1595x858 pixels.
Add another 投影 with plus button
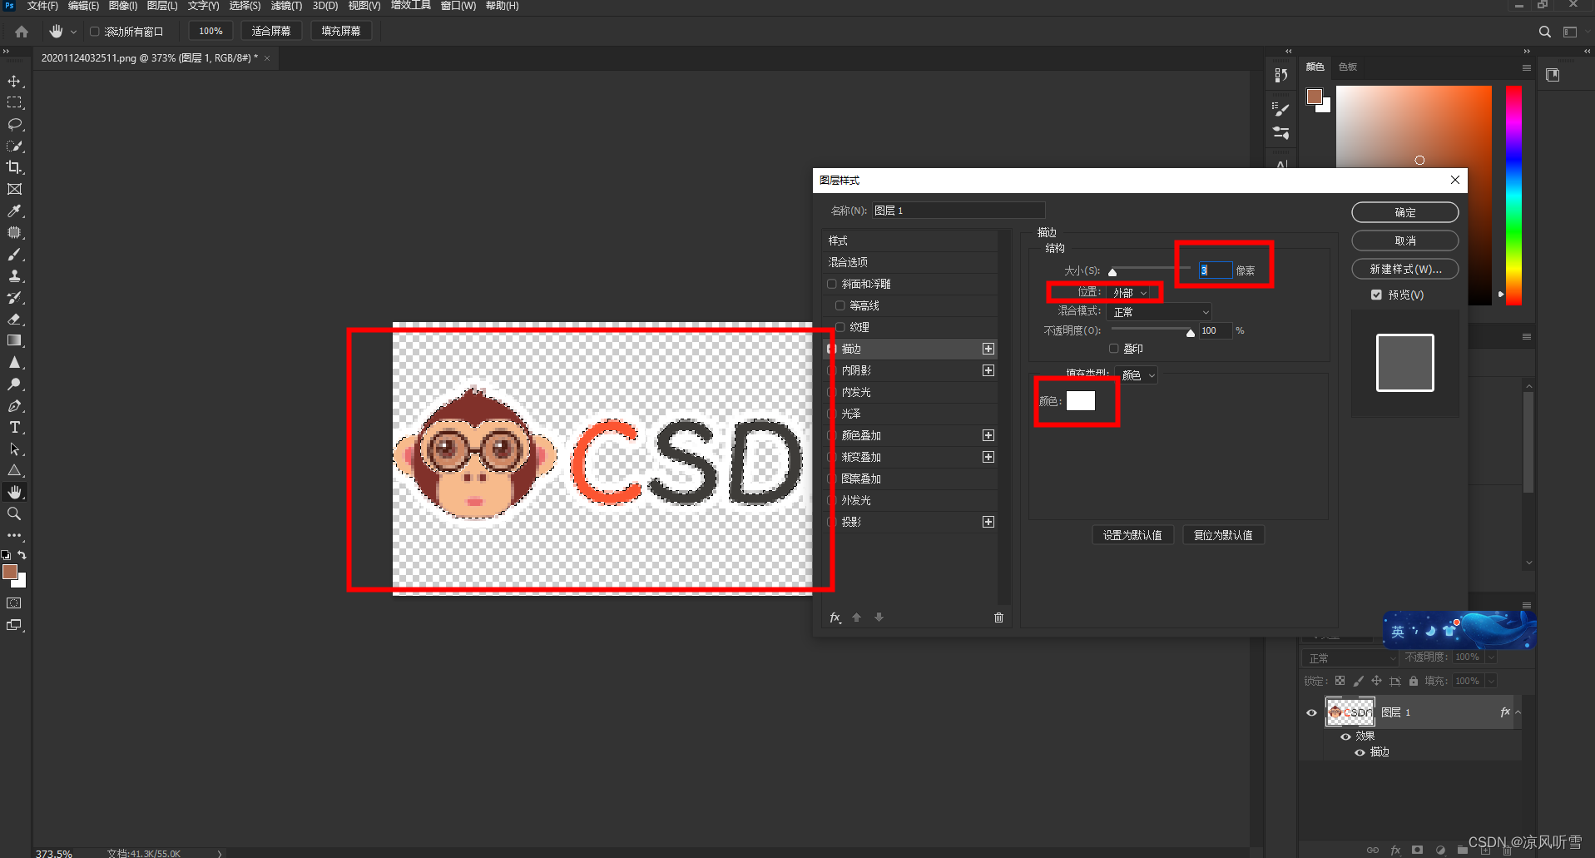click(x=988, y=522)
